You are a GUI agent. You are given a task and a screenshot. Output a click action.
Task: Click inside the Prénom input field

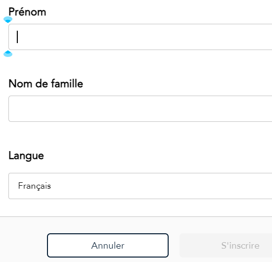140,37
